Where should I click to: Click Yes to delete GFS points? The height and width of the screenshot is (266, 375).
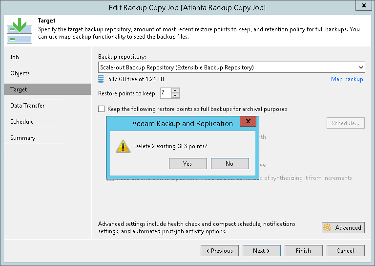187,164
